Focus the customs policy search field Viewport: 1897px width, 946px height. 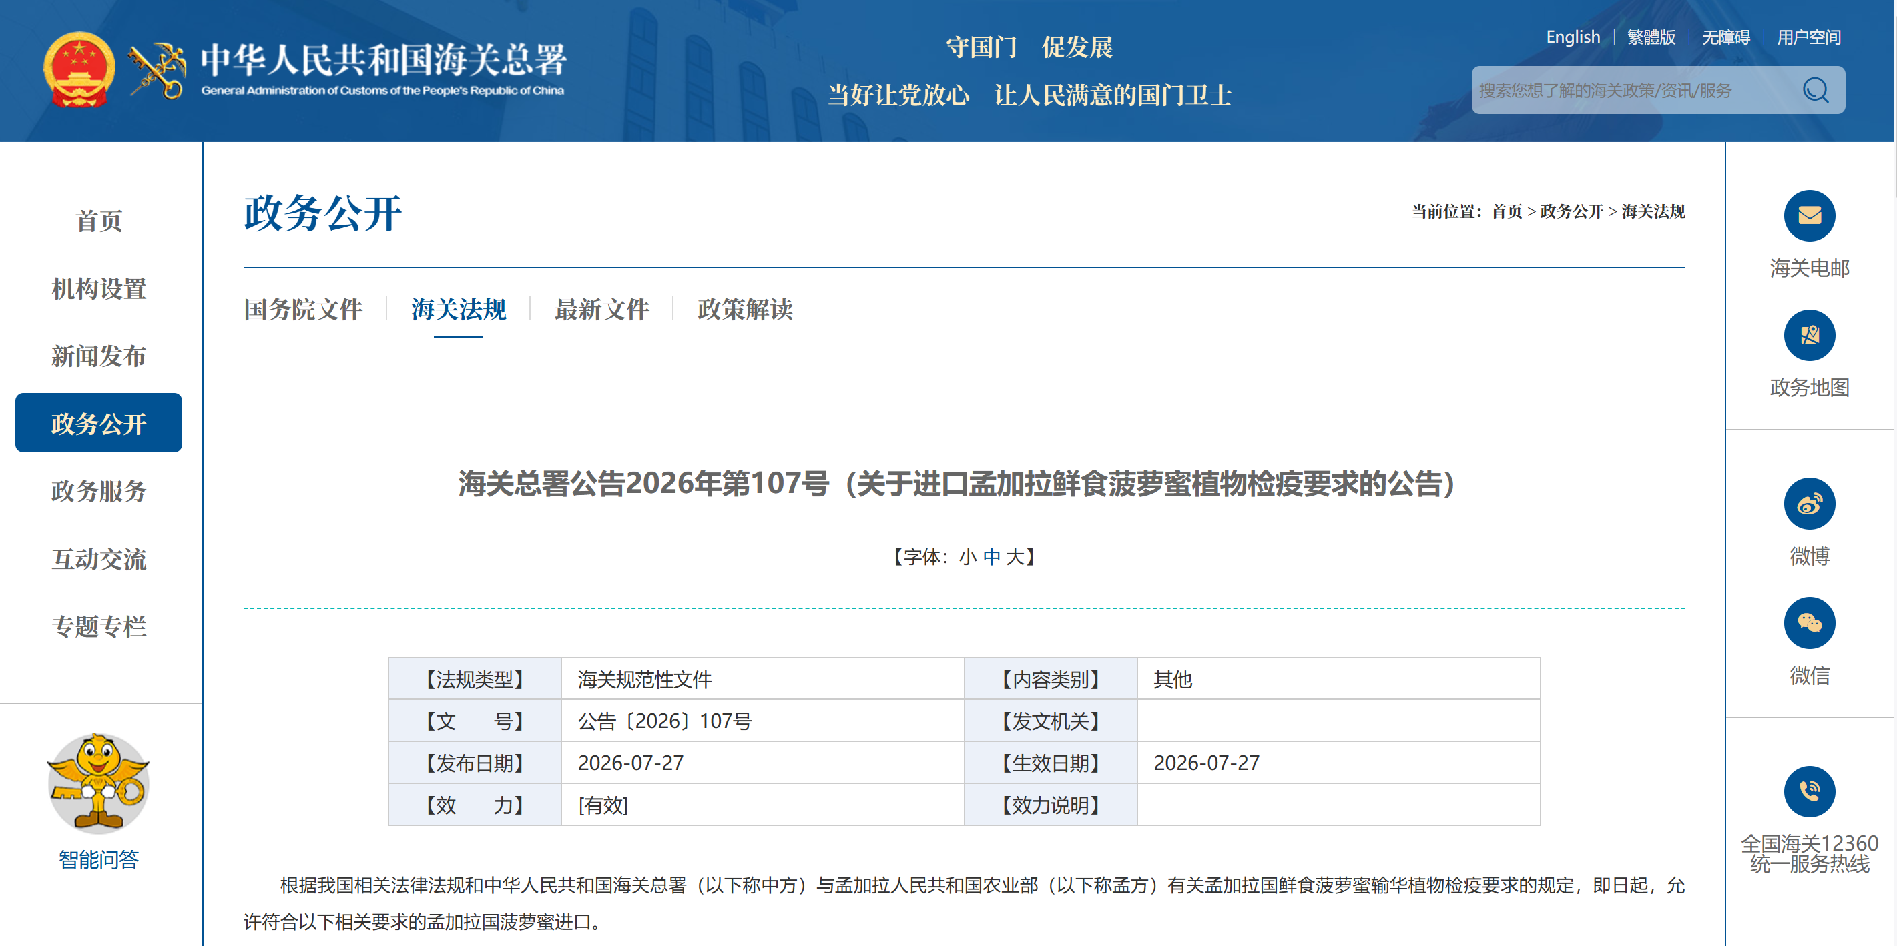click(1635, 91)
